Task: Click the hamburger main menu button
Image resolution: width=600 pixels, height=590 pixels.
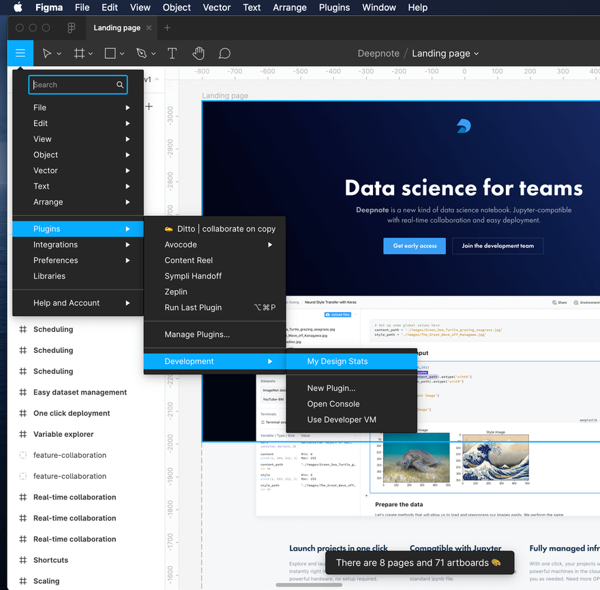Action: point(20,53)
